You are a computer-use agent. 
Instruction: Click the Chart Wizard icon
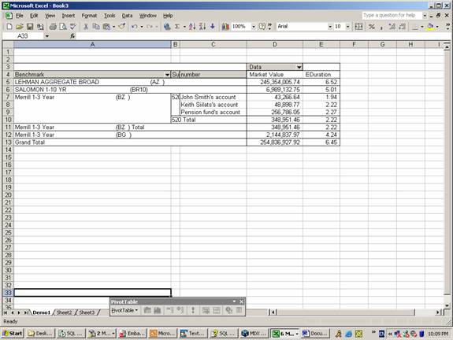pyautogui.click(x=225, y=27)
